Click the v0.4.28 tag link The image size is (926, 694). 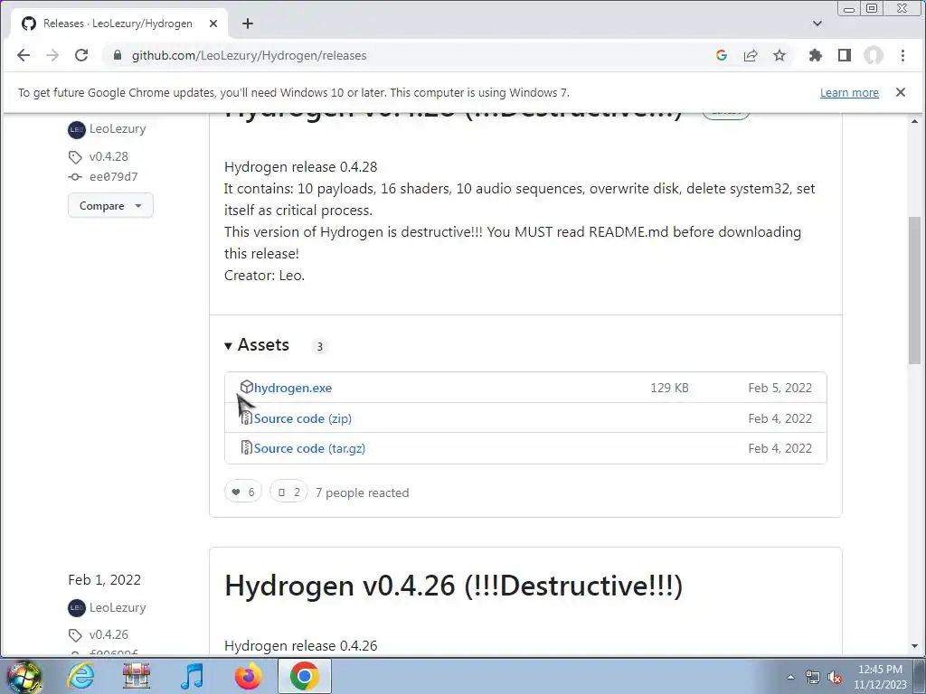[x=109, y=157]
